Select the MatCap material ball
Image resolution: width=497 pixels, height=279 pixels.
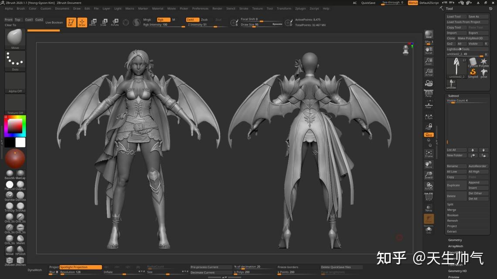(20, 174)
